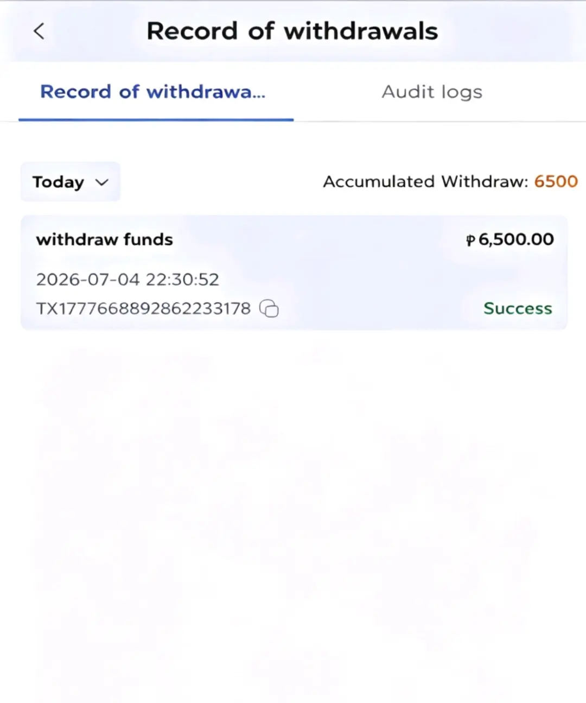Click the Accumulated Withdraw label text
The width and height of the screenshot is (586, 703).
425,181
